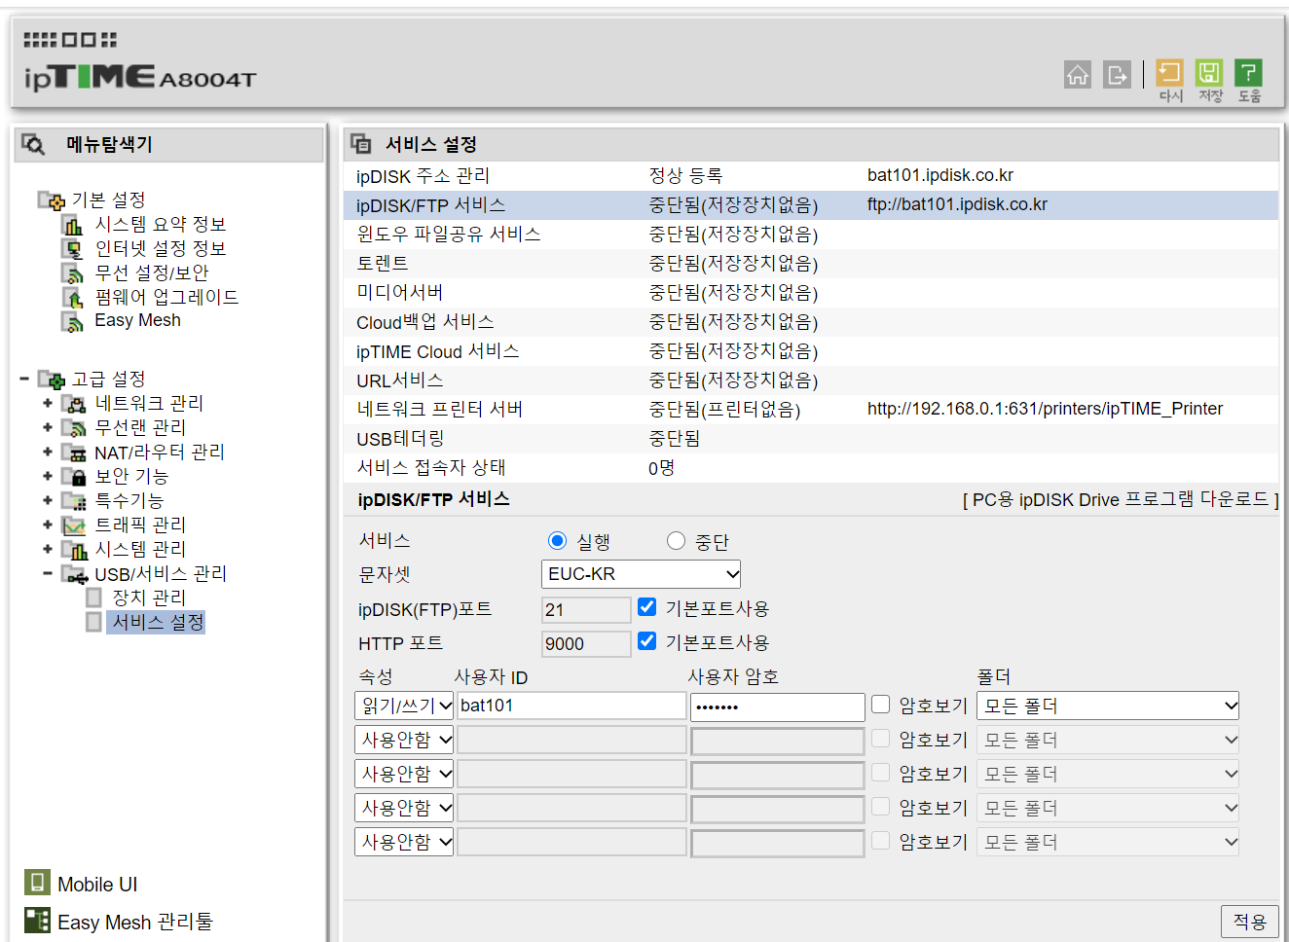Click the 적용 apply button
Image resolution: width=1289 pixels, height=942 pixels.
tap(1249, 922)
